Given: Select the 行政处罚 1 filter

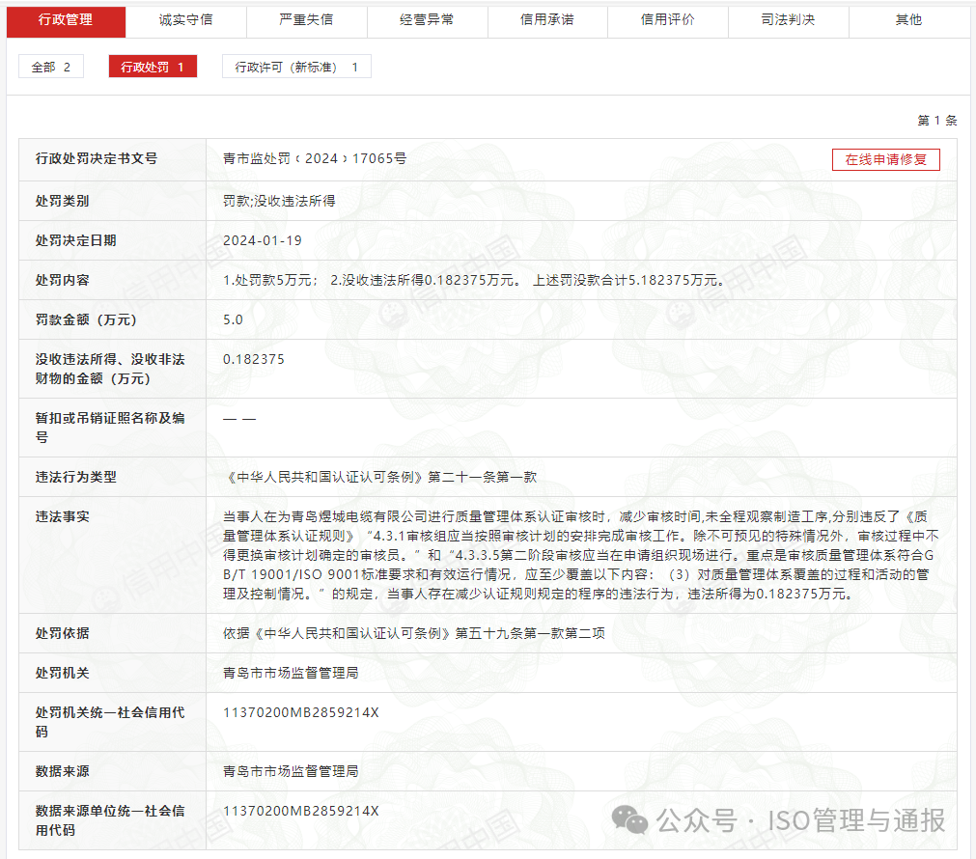Looking at the screenshot, I should point(153,67).
